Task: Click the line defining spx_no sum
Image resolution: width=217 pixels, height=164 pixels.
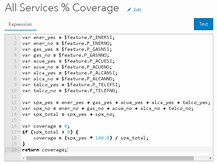Action: [x=108, y=109]
